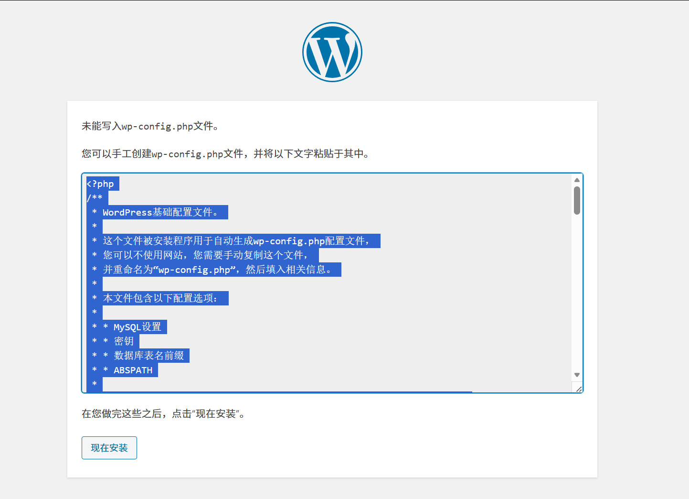This screenshot has height=499, width=689.
Task: Click the WordPress logo
Action: click(332, 52)
